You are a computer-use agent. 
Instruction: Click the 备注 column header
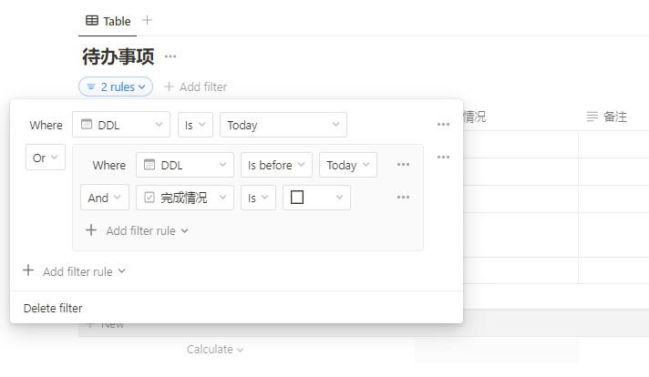pyautogui.click(x=607, y=117)
